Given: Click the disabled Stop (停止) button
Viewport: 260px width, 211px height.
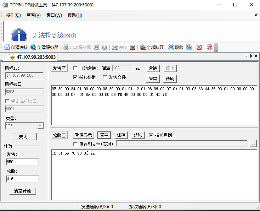Looking at the screenshot, I should pyautogui.click(x=170, y=68).
